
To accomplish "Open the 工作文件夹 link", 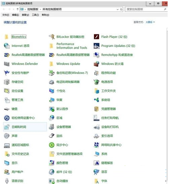I will point(109,91).
